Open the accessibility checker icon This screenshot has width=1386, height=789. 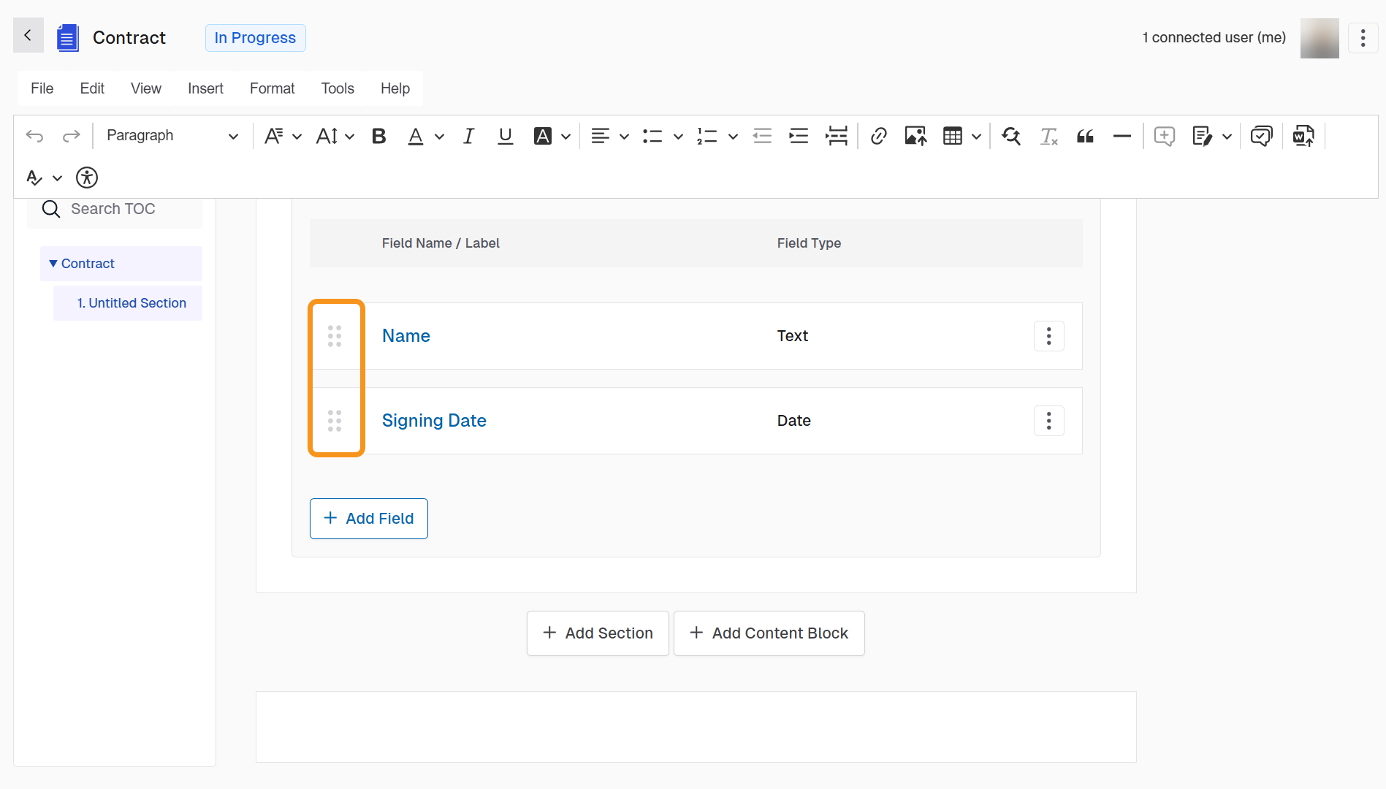tap(87, 178)
